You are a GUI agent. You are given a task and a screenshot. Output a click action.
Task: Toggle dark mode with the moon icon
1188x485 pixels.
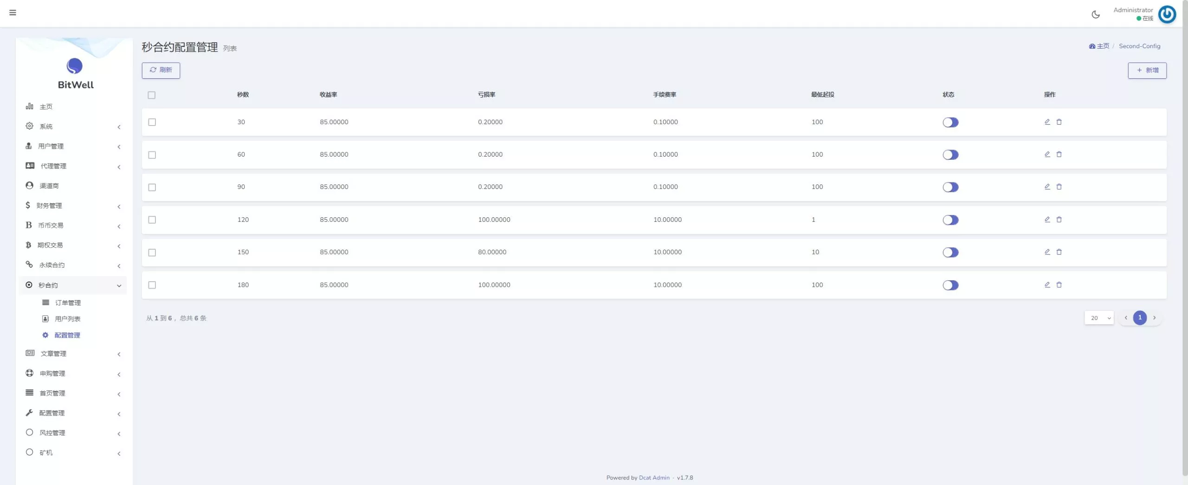tap(1096, 14)
